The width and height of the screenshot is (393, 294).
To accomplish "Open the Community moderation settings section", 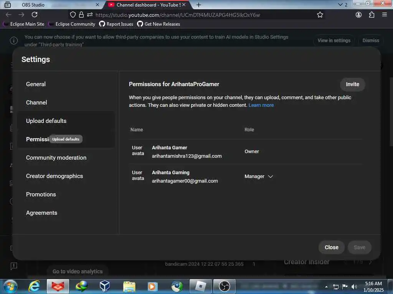I will [x=56, y=158].
